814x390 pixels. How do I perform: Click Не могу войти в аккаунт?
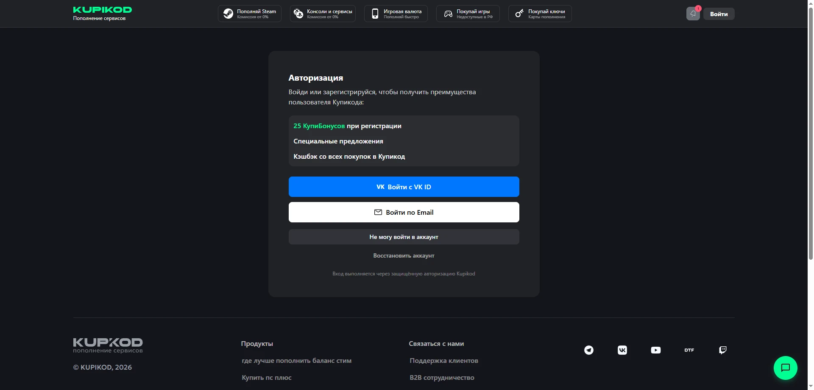(404, 237)
